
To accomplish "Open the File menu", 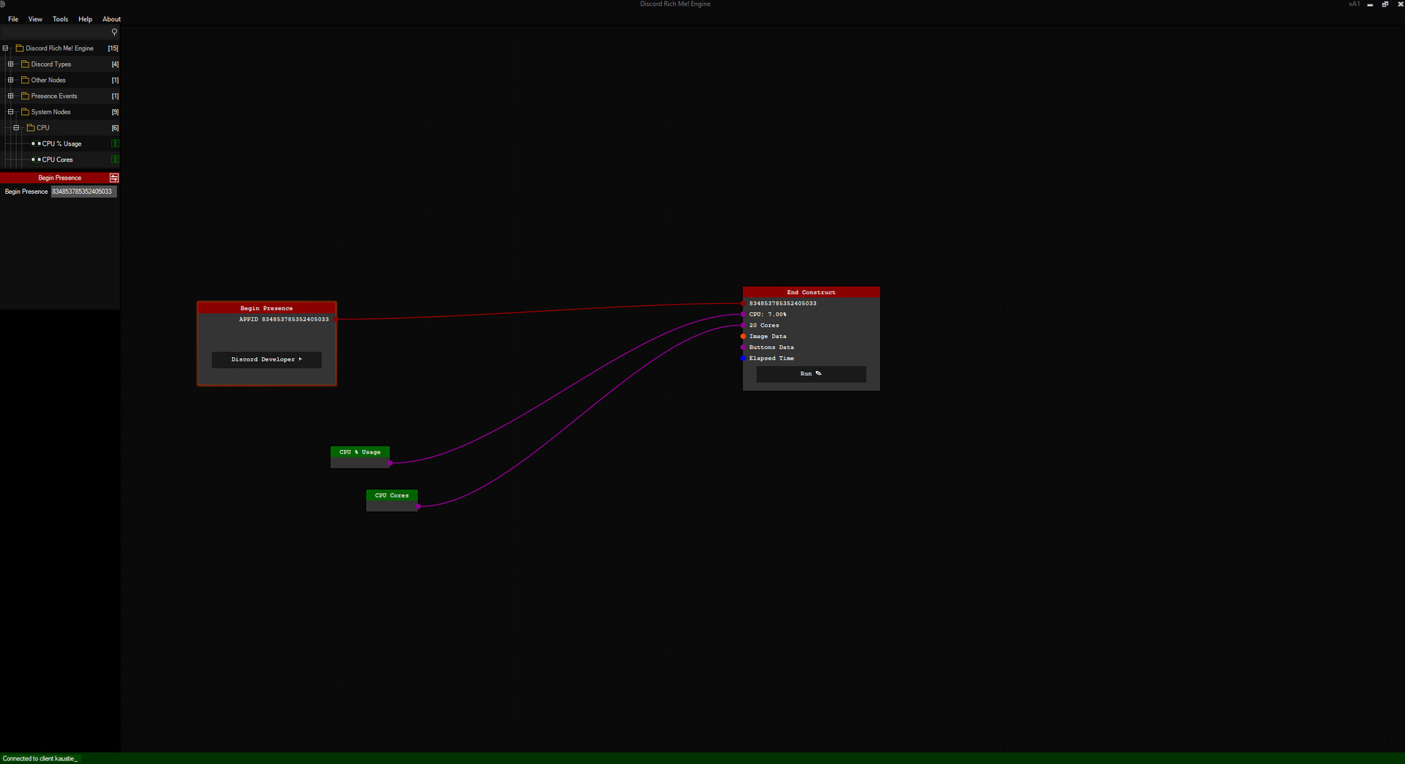I will pos(13,19).
